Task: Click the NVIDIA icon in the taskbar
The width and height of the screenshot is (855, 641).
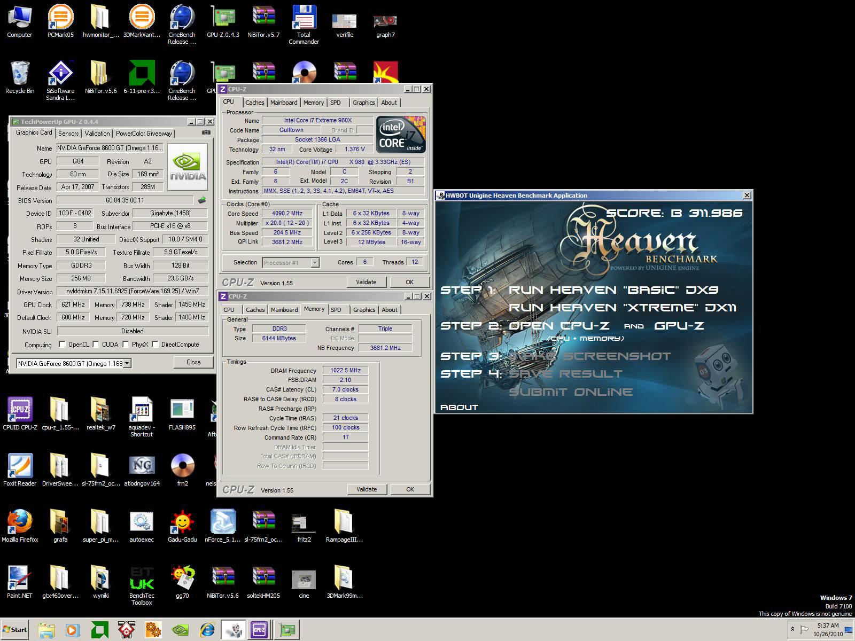Action: click(180, 630)
